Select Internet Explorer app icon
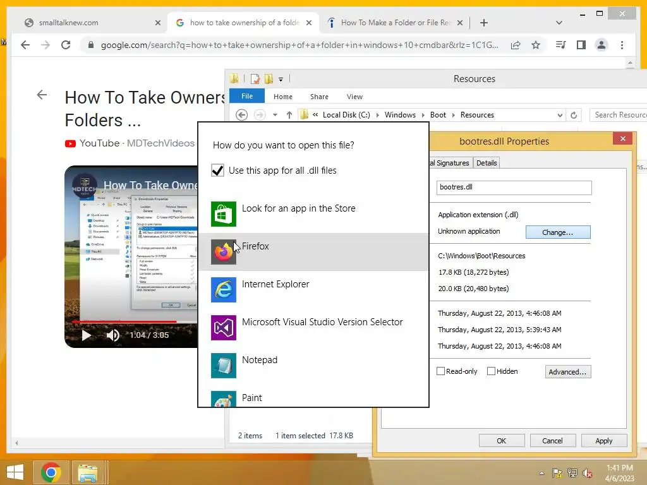 pos(223,289)
